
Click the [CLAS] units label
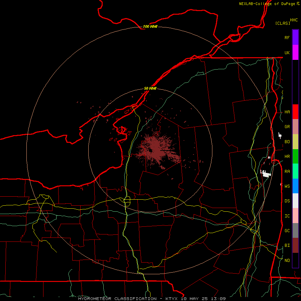click(x=283, y=23)
